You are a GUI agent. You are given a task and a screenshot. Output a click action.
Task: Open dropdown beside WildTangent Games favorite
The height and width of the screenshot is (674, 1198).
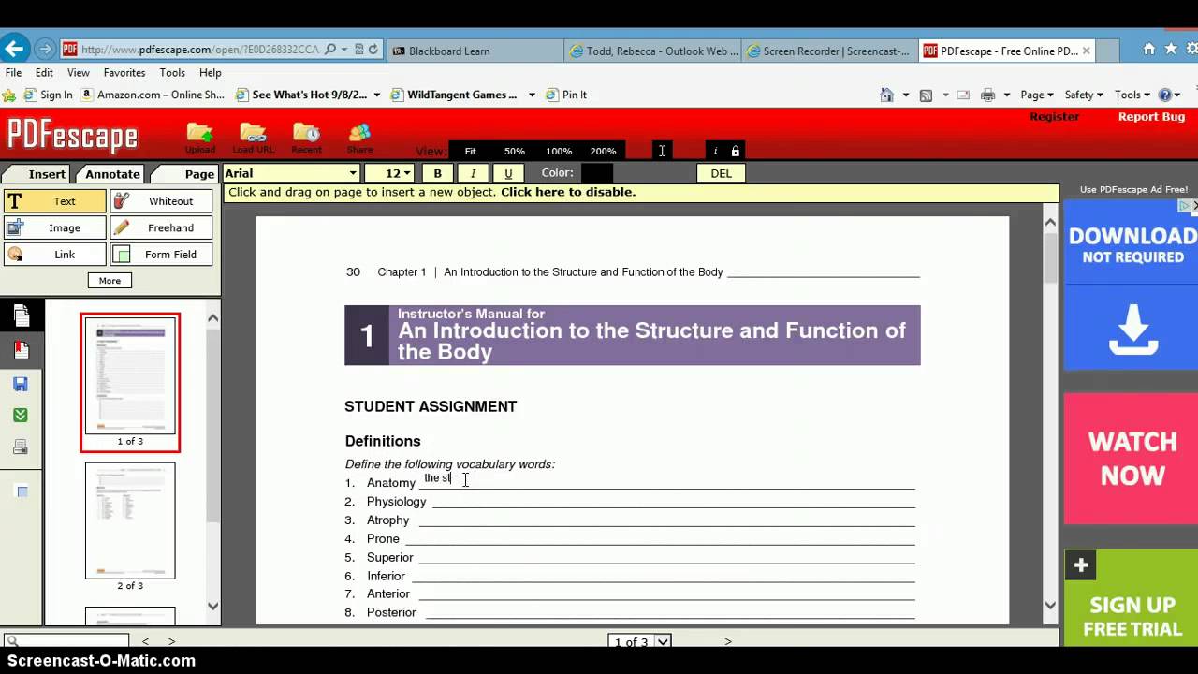[532, 95]
